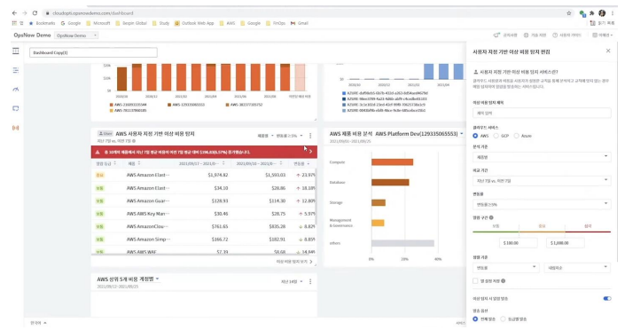Open the Microsoft bookmark folder
The image size is (625, 330).
[x=98, y=23]
